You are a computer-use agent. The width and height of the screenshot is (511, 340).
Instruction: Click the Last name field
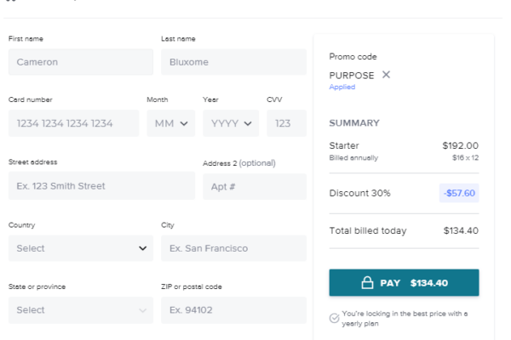point(233,62)
